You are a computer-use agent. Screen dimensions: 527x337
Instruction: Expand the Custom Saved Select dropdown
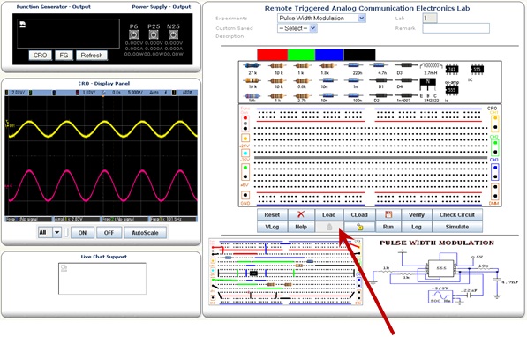pyautogui.click(x=297, y=28)
